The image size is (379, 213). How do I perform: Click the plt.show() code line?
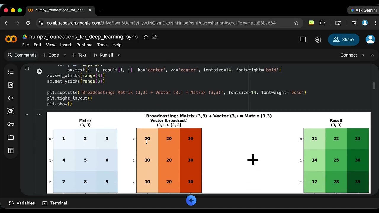[x=60, y=104]
